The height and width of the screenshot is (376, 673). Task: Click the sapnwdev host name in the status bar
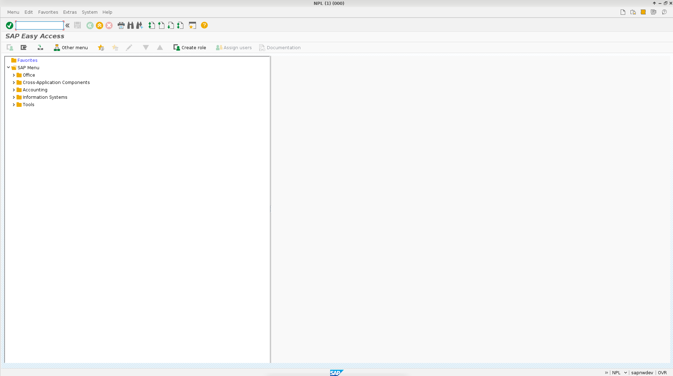pyautogui.click(x=642, y=373)
